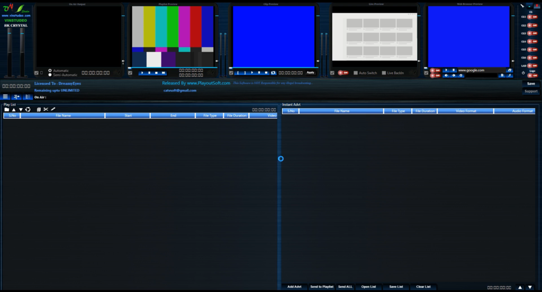
Task: Click the www.google.com URL field
Action: pyautogui.click(x=481, y=70)
